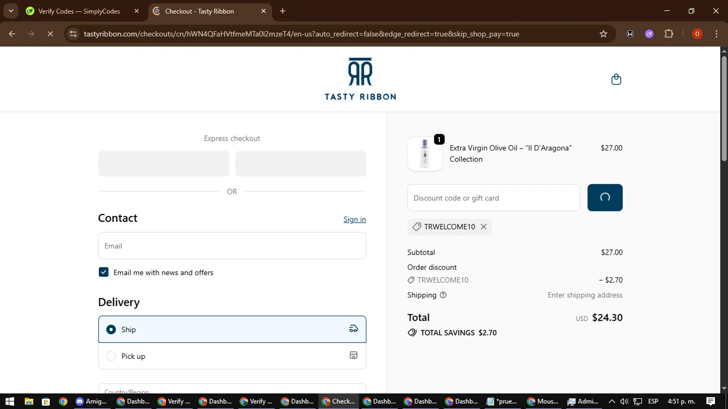The image size is (728, 409).
Task: Open the purple browser extension icon
Action: [649, 34]
